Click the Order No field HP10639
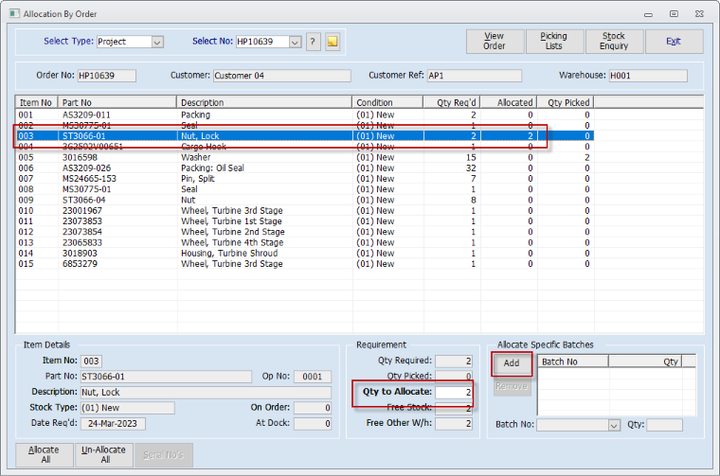720x476 pixels. [106, 76]
